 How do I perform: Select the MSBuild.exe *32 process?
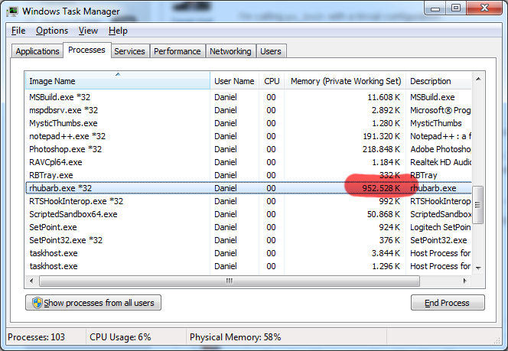tap(249, 97)
